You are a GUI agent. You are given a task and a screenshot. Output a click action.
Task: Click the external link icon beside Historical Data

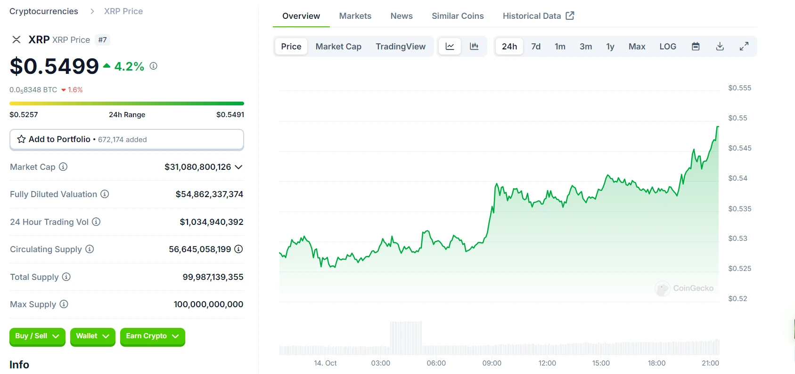pyautogui.click(x=570, y=16)
